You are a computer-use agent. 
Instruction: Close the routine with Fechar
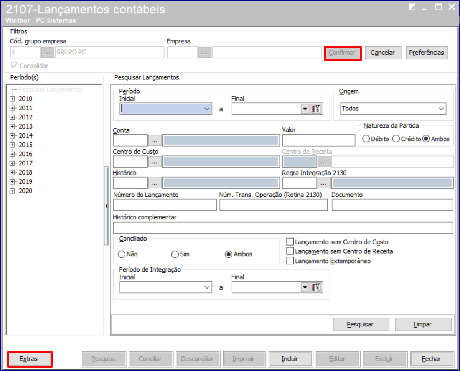click(x=431, y=359)
